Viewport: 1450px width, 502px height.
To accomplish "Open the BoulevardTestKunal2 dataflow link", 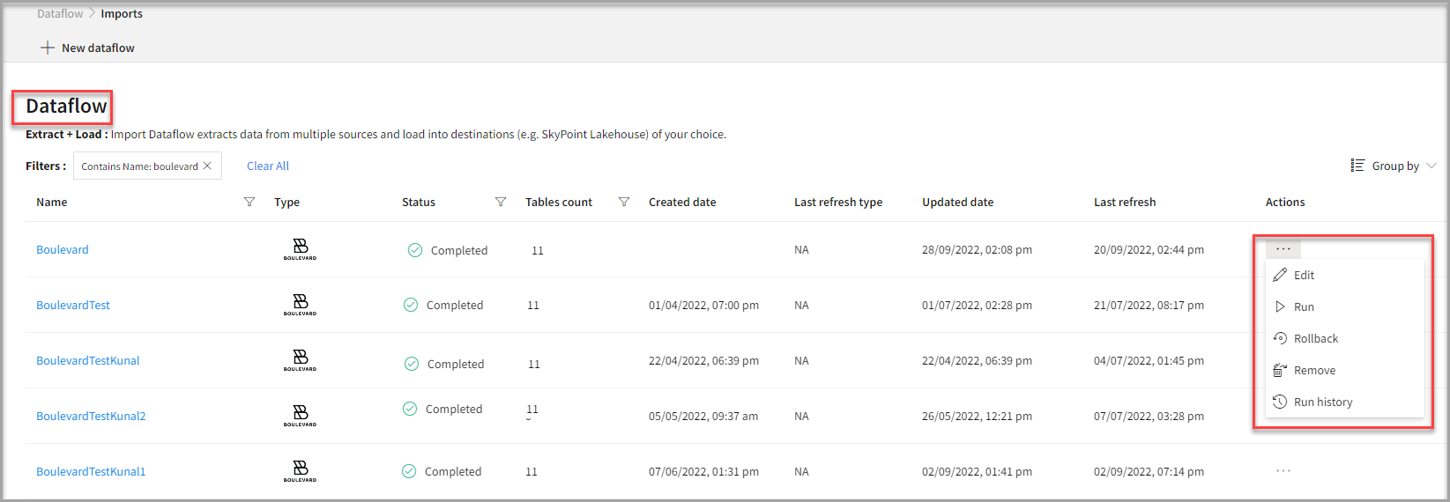I will [x=91, y=416].
